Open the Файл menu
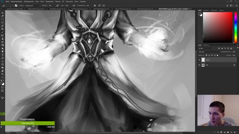Viewport: 239px width, 134px height. click(7, 1)
